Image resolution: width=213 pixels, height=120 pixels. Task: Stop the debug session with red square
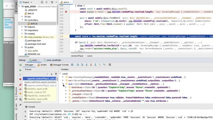20,79
